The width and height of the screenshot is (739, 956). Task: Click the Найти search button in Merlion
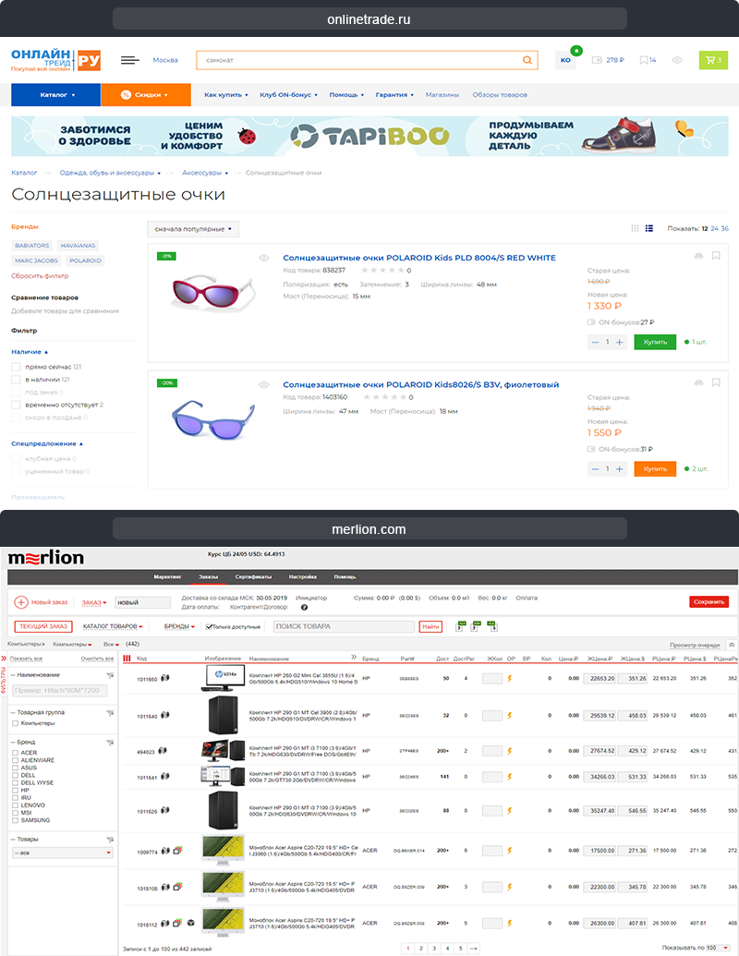[430, 627]
